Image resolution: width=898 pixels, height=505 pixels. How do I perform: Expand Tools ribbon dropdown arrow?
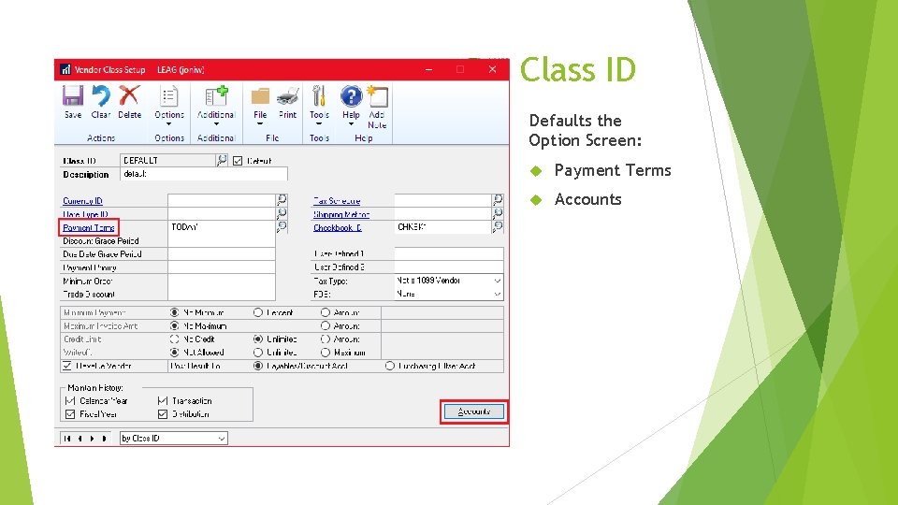(x=319, y=123)
